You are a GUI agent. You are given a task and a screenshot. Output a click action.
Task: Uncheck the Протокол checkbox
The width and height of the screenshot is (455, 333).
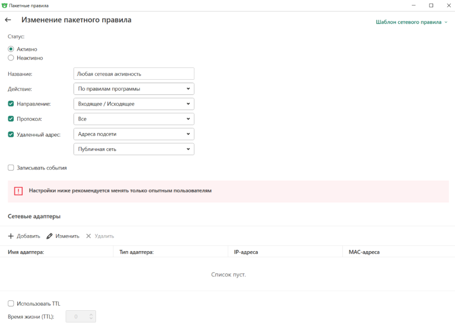pyautogui.click(x=11, y=119)
